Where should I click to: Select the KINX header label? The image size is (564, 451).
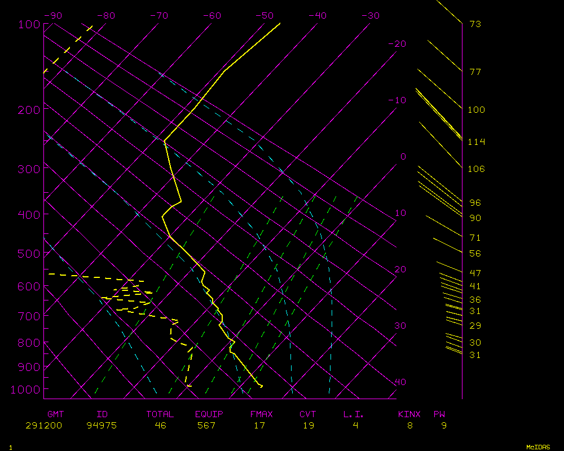pyautogui.click(x=409, y=414)
